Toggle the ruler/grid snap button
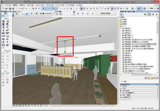This screenshot has width=160, height=111. coord(54,9)
